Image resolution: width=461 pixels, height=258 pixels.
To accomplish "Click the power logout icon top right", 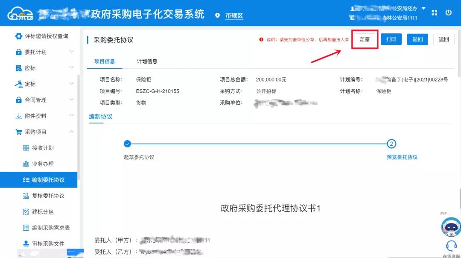I will coord(449,13).
